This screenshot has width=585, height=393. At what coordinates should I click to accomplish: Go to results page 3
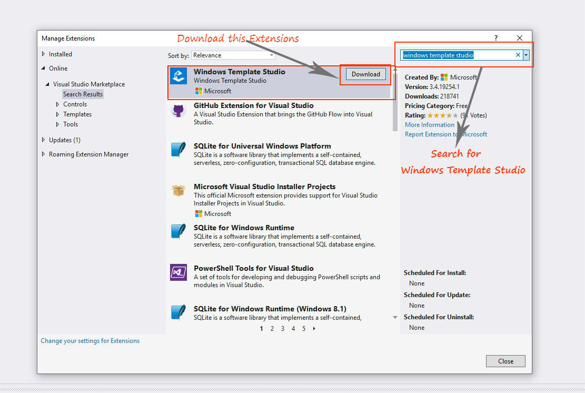(x=283, y=329)
